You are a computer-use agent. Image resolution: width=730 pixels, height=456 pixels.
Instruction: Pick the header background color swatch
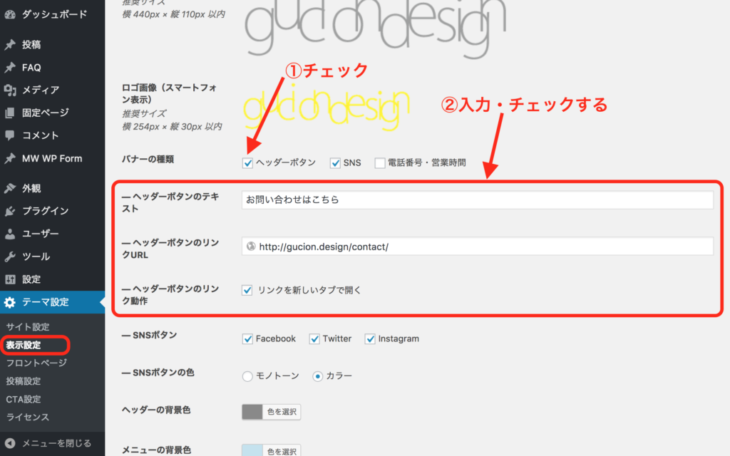click(x=253, y=412)
